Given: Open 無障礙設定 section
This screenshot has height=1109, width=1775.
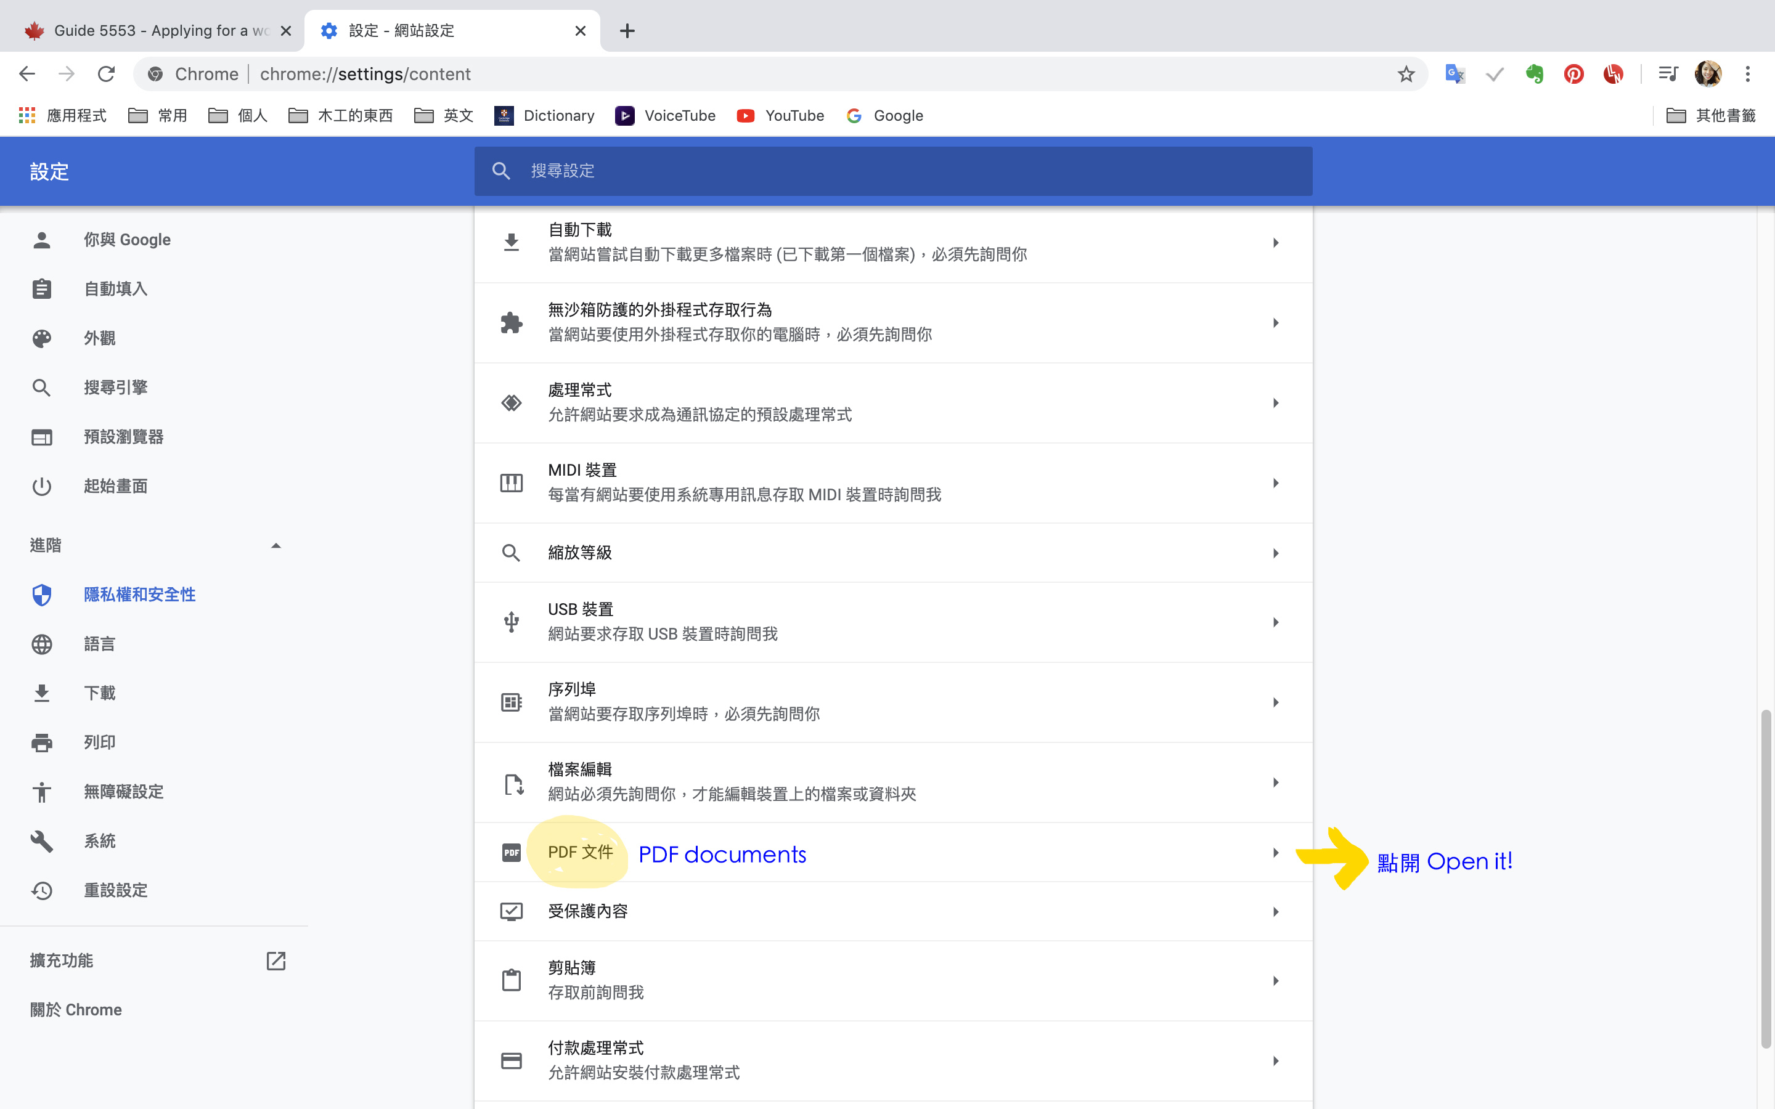Looking at the screenshot, I should click(x=123, y=792).
